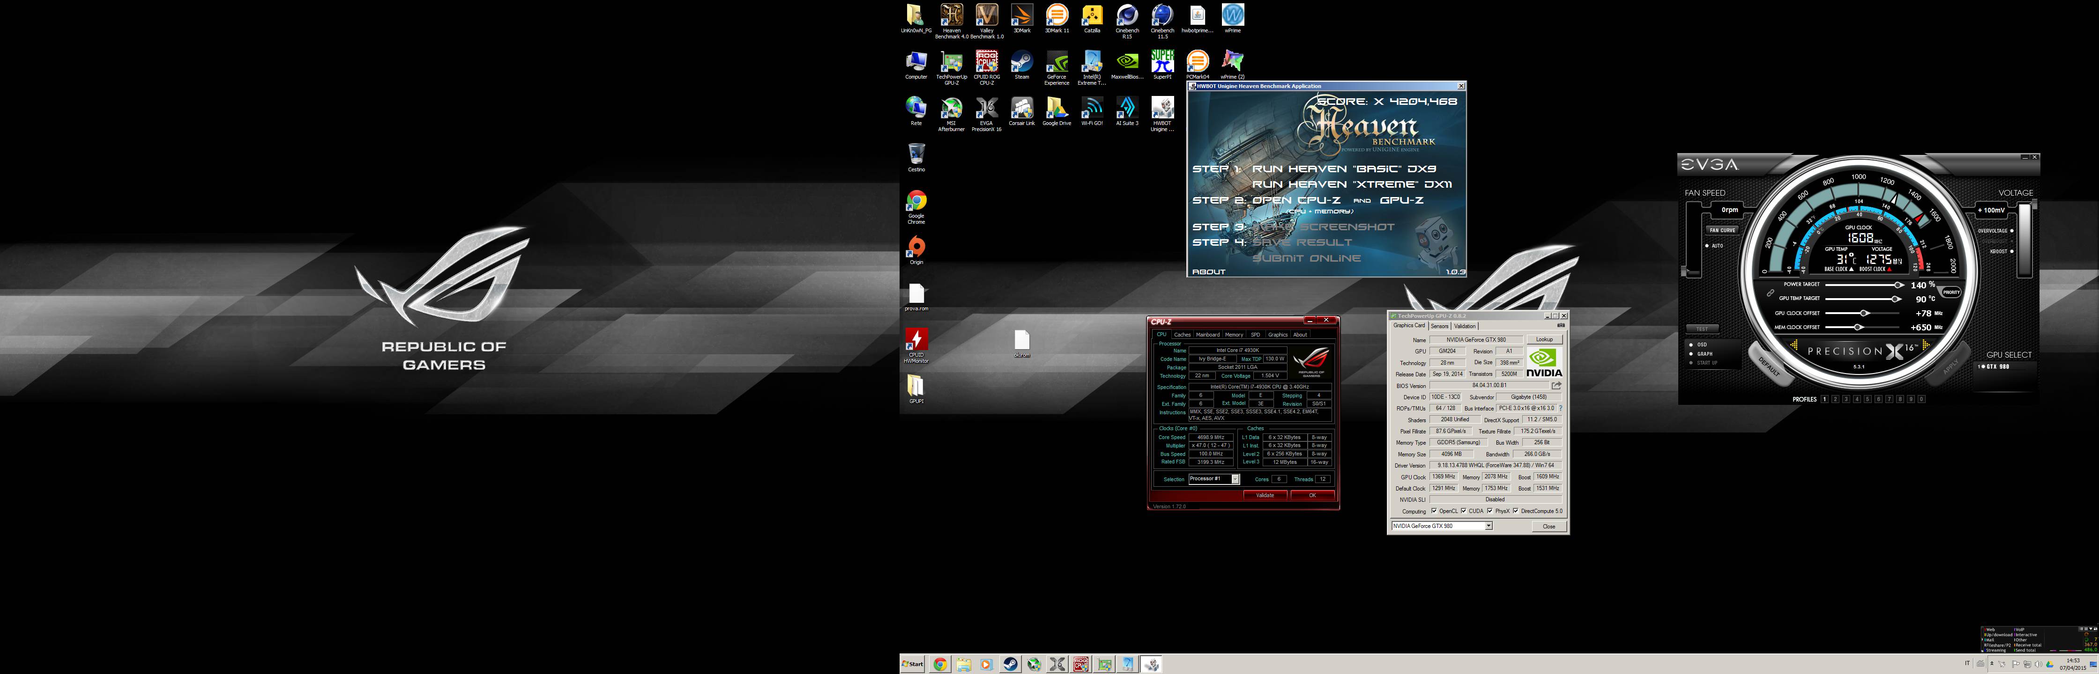This screenshot has height=674, width=2099.
Task: Launch the 3DMark 11 desktop icon
Action: click(x=1057, y=19)
